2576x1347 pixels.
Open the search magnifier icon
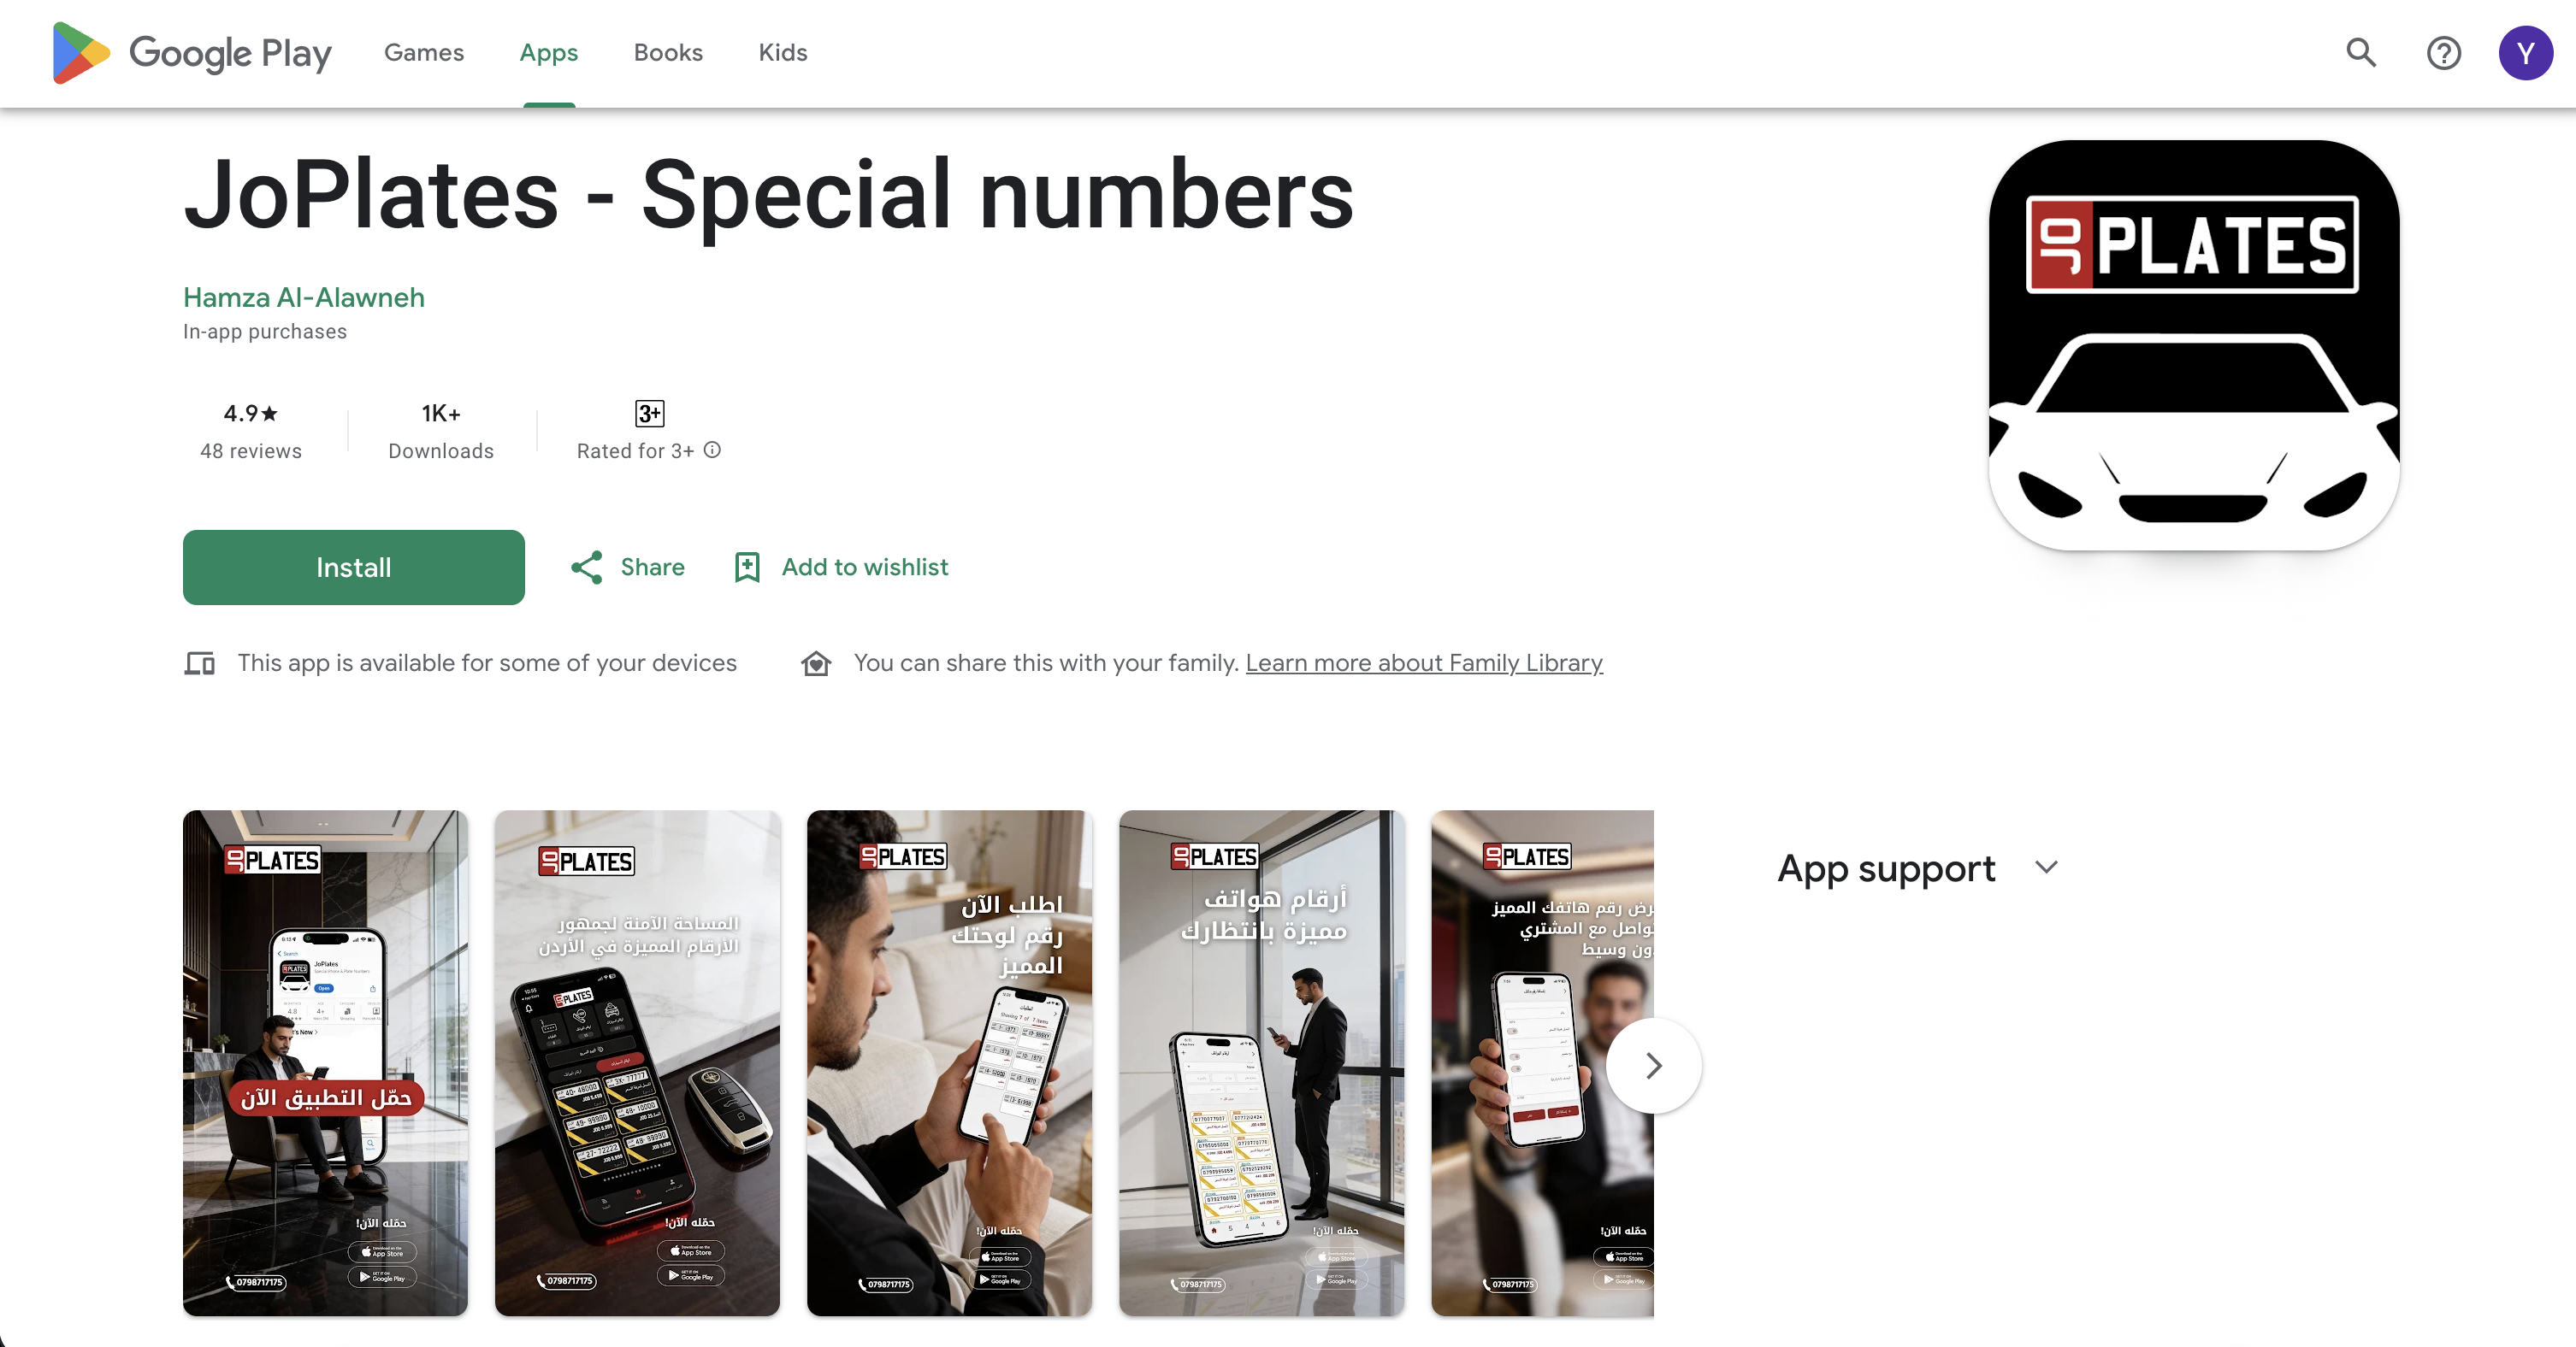(2361, 53)
